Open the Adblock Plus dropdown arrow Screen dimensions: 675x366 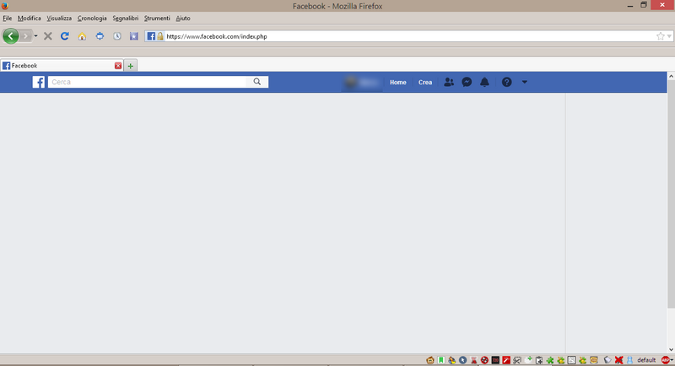coord(672,360)
